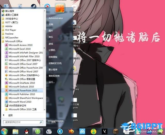The image size is (165, 135).
Task: Open the Word document icon on desktop
Action: pyautogui.click(x=6, y=6)
